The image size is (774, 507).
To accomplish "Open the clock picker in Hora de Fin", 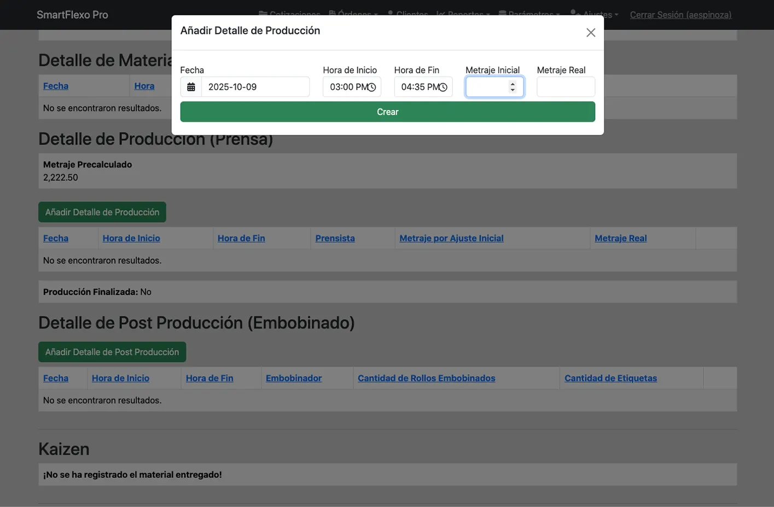I will [x=443, y=87].
